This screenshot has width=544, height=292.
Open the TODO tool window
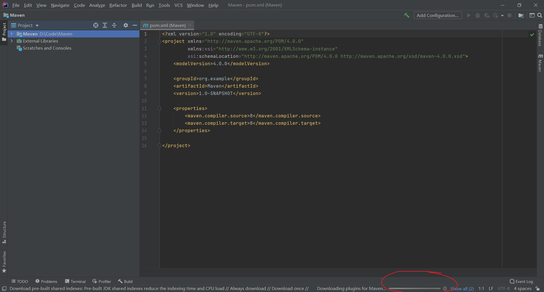20,281
